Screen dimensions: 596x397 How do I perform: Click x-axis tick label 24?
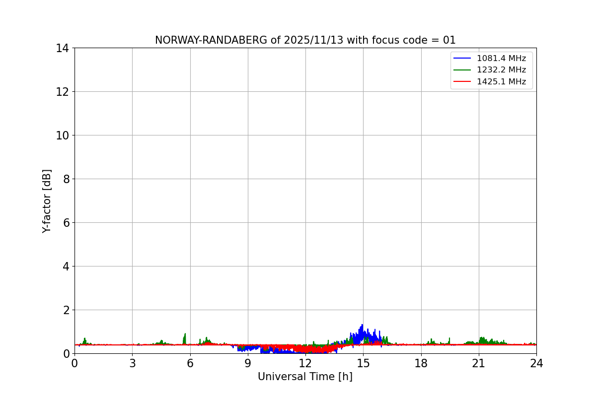(536, 363)
